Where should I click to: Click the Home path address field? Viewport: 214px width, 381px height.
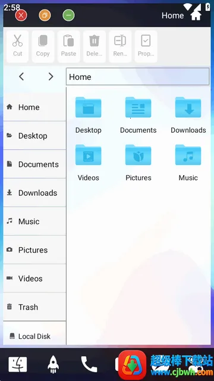pos(137,77)
